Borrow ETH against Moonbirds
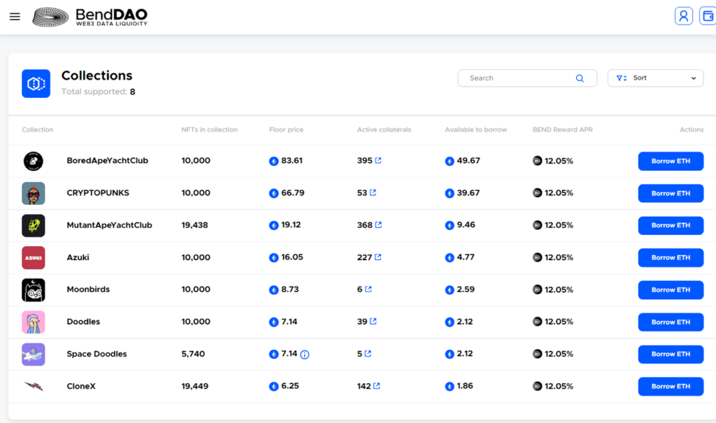This screenshot has height=423, width=716. [671, 290]
